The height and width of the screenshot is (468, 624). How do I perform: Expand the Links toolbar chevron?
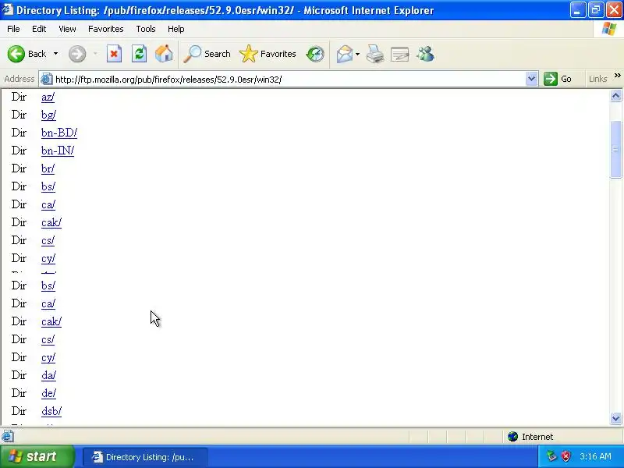(x=617, y=75)
